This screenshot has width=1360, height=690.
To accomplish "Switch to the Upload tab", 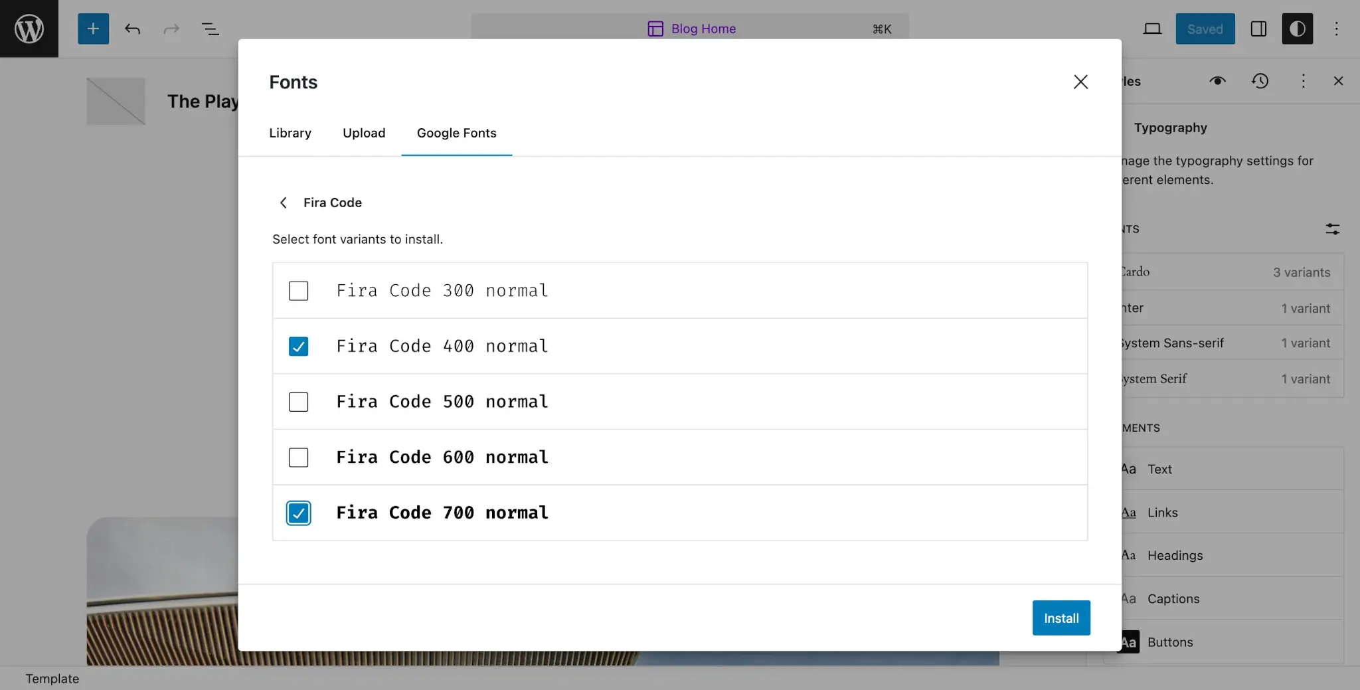I will click(363, 133).
